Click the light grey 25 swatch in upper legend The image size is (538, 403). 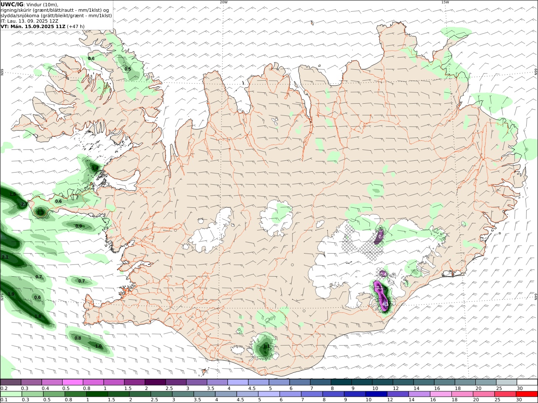507,382
